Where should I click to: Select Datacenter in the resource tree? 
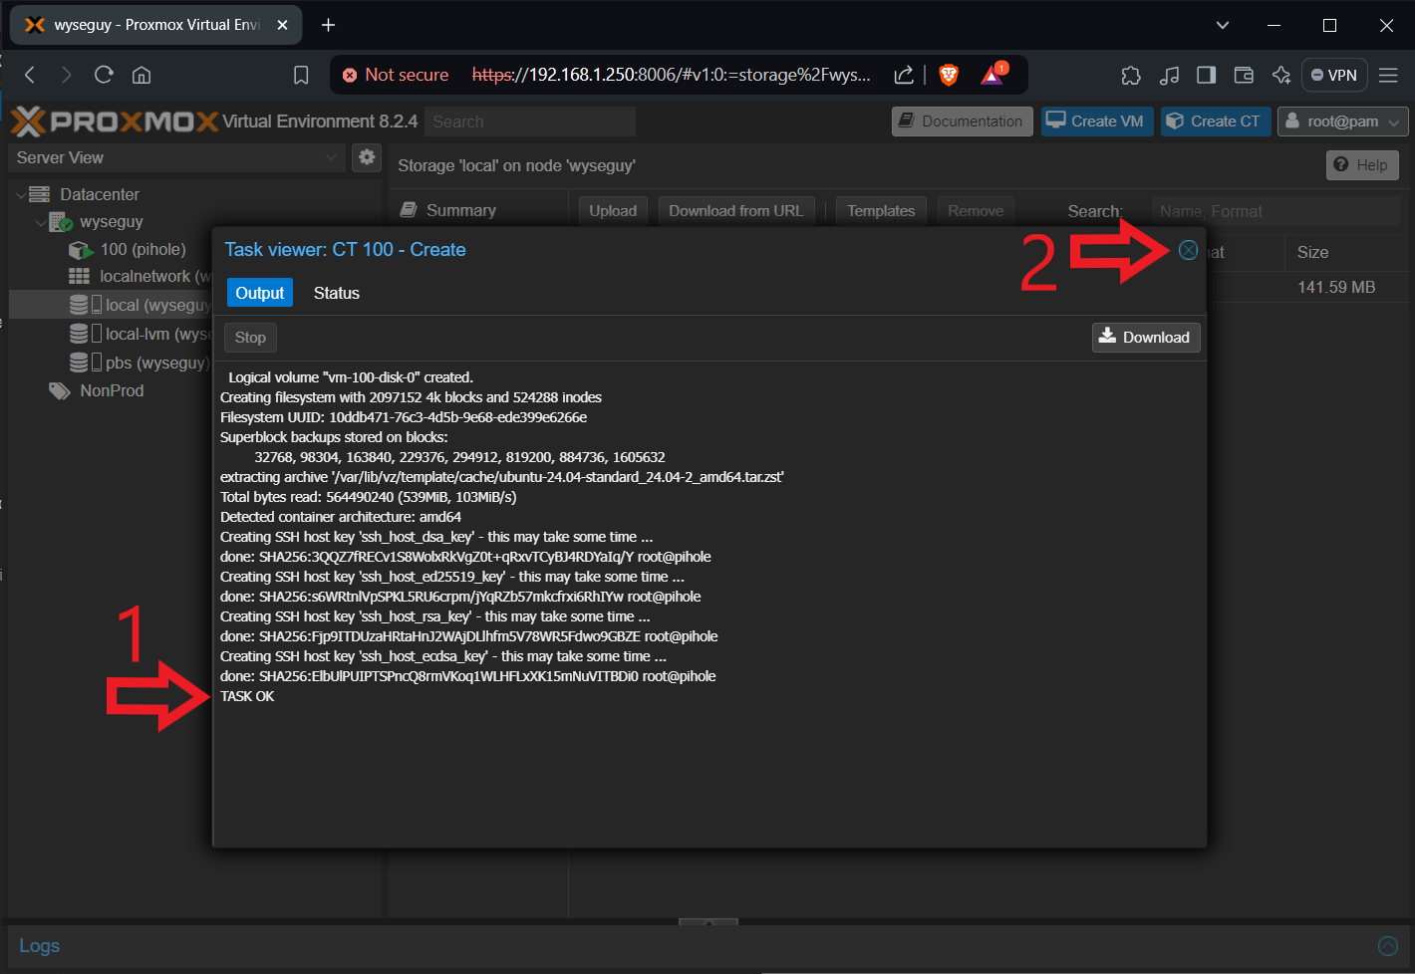[100, 194]
